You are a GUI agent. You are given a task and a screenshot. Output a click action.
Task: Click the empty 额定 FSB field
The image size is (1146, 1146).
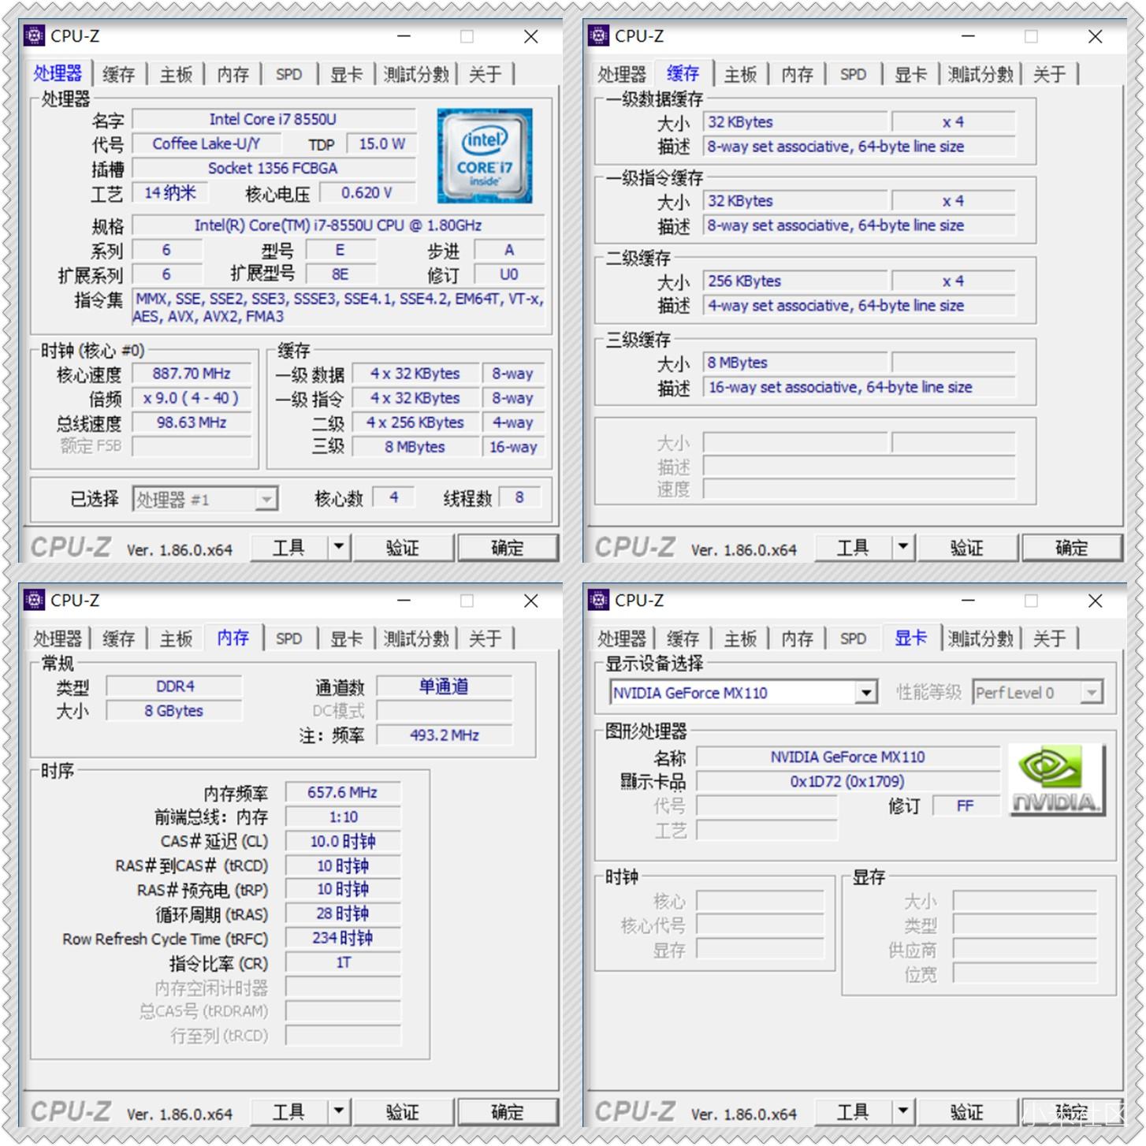(192, 446)
